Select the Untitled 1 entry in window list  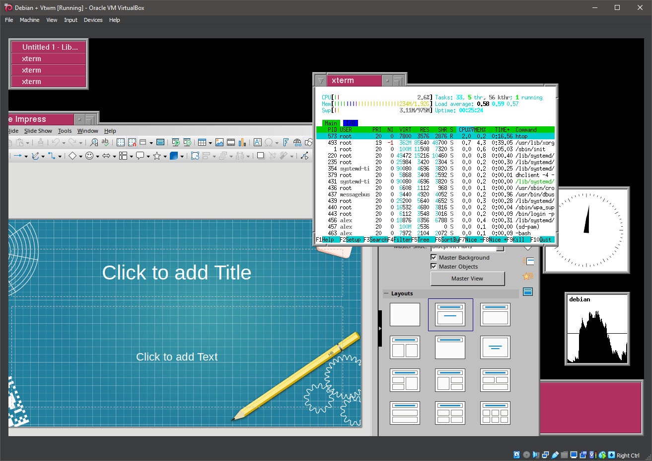pyautogui.click(x=49, y=47)
